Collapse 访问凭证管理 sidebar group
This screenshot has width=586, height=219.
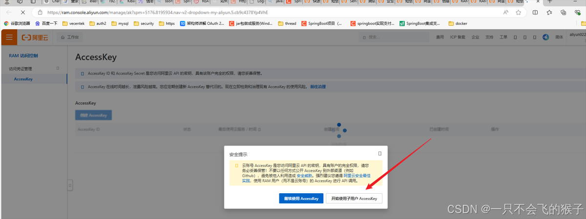coord(58,68)
